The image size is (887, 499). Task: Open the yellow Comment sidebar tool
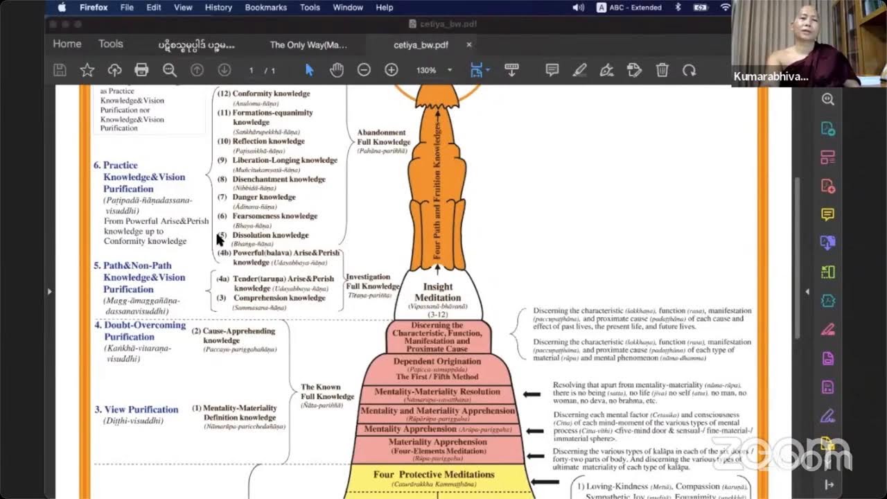[x=827, y=215]
